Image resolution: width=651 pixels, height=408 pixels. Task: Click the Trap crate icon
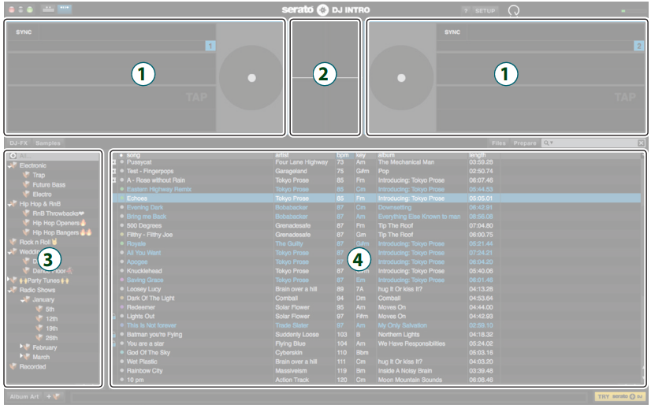pyautogui.click(x=26, y=175)
